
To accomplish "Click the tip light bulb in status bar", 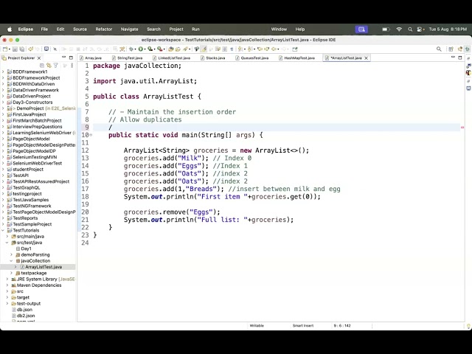I will (x=468, y=326).
